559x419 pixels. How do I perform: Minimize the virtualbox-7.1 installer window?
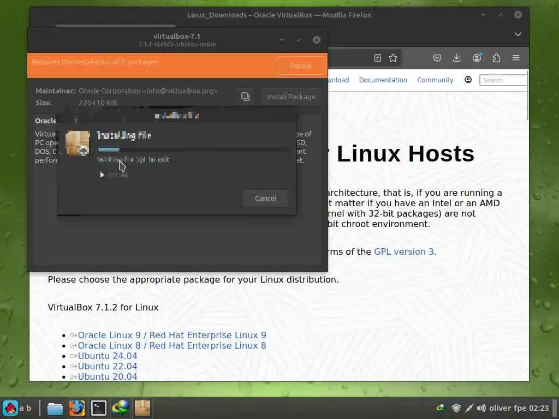(282, 40)
